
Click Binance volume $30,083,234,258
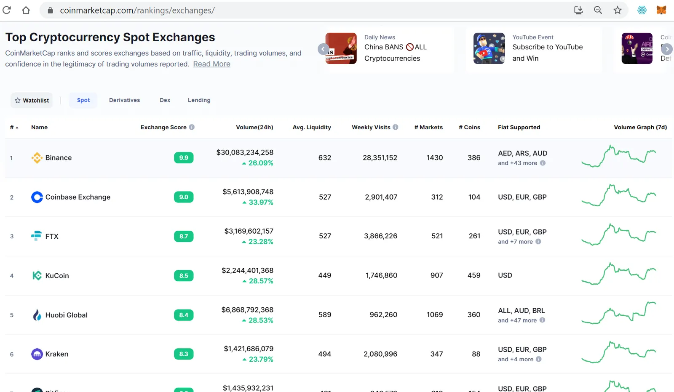245,152
